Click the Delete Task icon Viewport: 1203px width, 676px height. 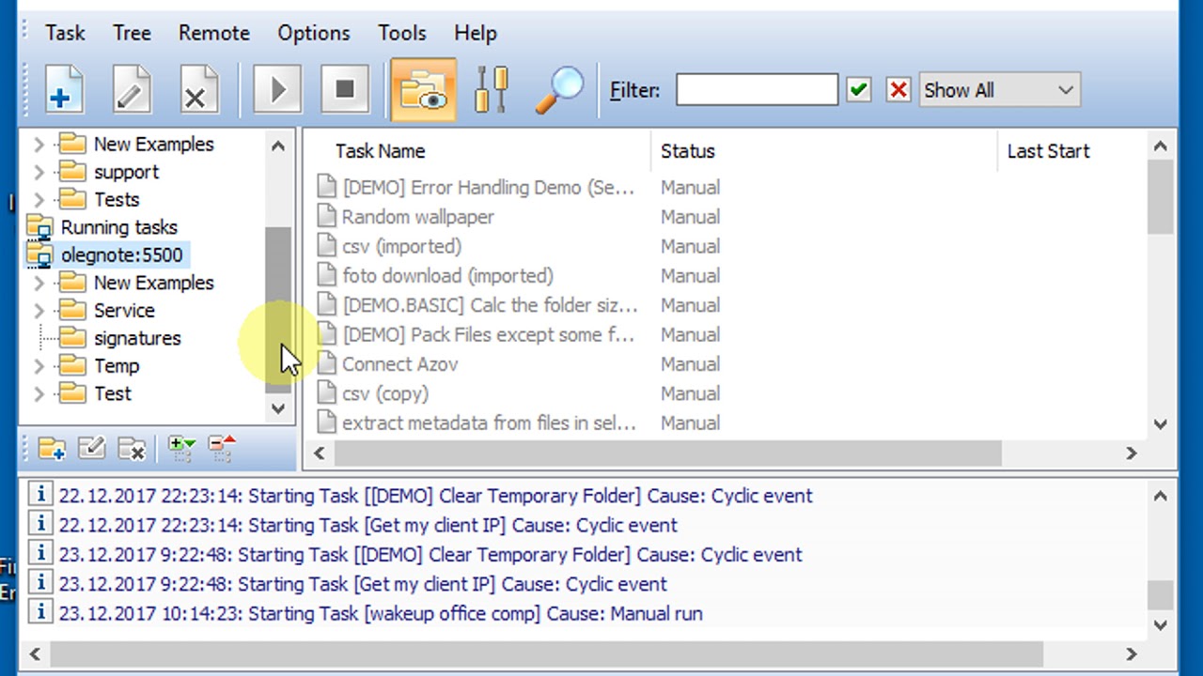tap(198, 91)
